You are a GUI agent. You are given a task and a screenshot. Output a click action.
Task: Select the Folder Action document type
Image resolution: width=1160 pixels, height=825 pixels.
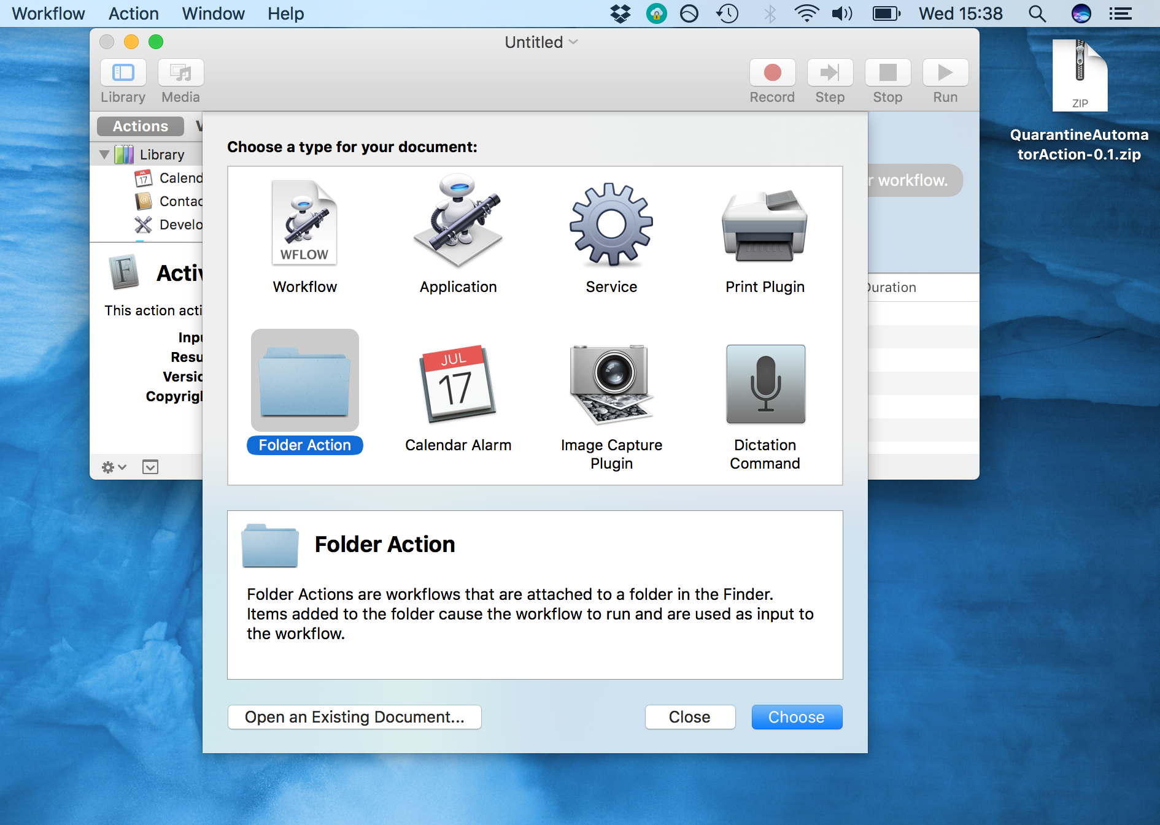pos(304,393)
